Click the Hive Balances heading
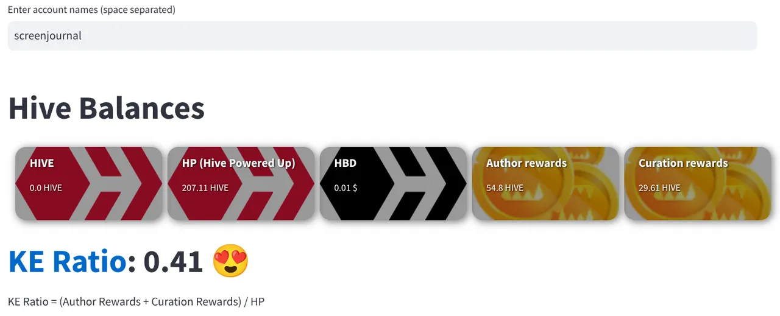The width and height of the screenshot is (780, 316). (x=107, y=108)
